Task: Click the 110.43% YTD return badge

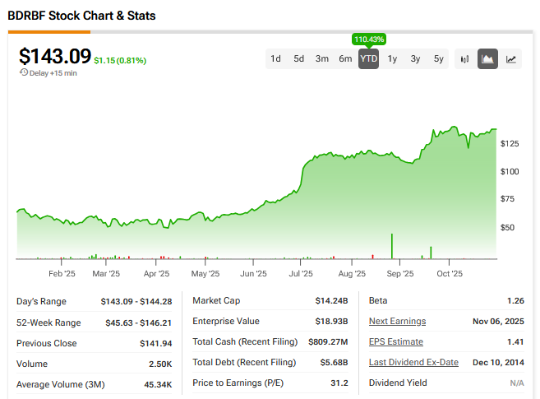Action: tap(369, 39)
